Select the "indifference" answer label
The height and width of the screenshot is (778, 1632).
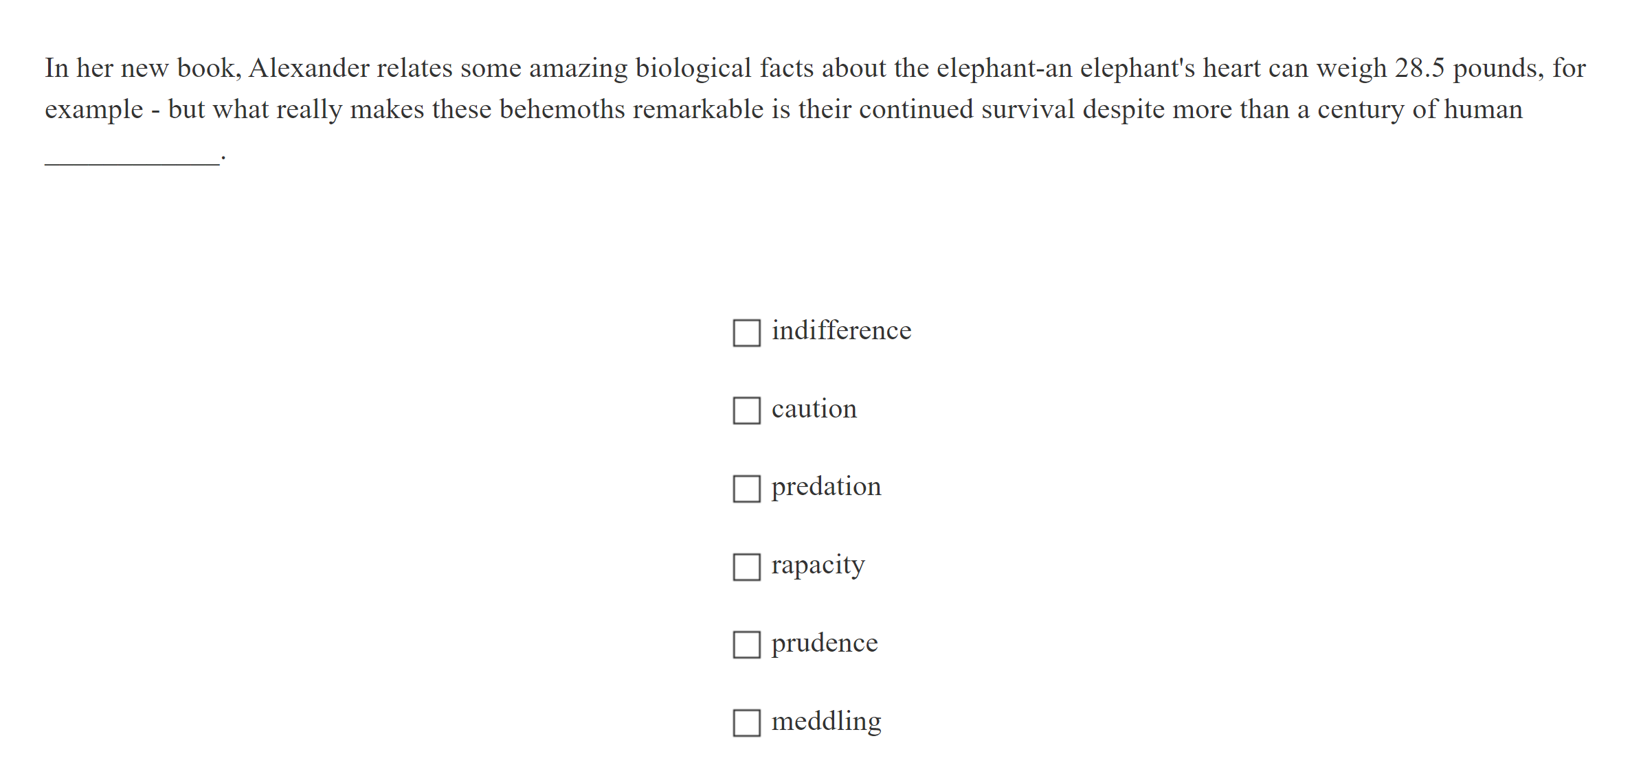click(841, 331)
